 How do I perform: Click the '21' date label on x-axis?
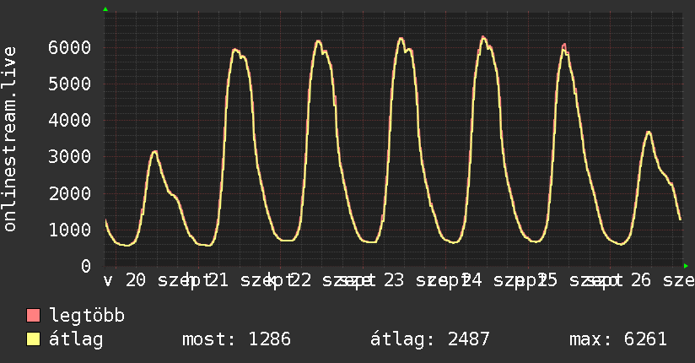[x=218, y=280]
